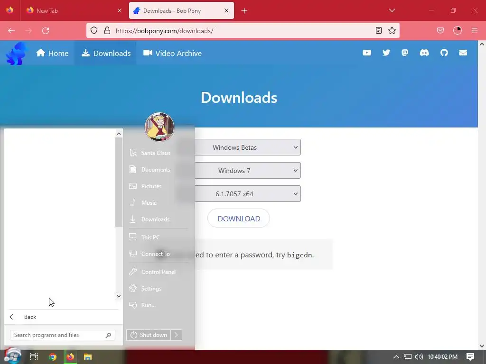Open File Explorer from the taskbar
Viewport: 486px width, 364px height.
[x=88, y=357]
